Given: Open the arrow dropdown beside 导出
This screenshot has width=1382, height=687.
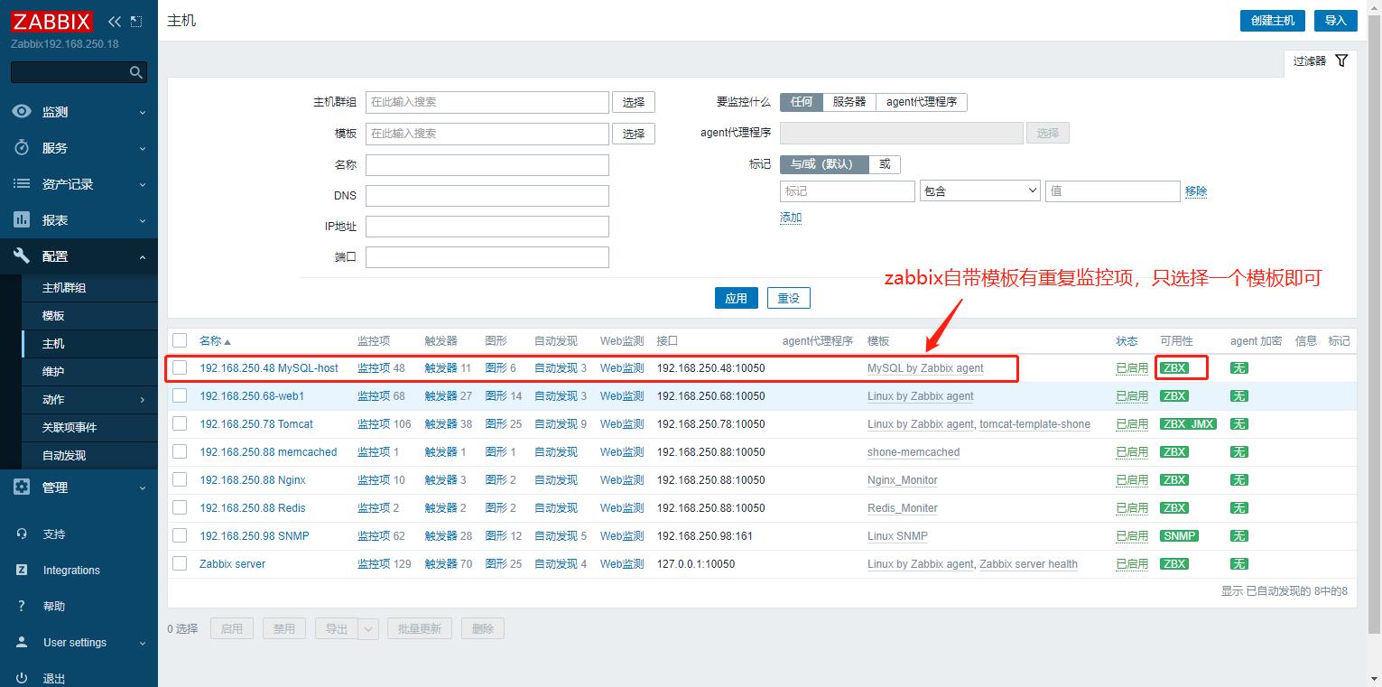Looking at the screenshot, I should (x=368, y=628).
